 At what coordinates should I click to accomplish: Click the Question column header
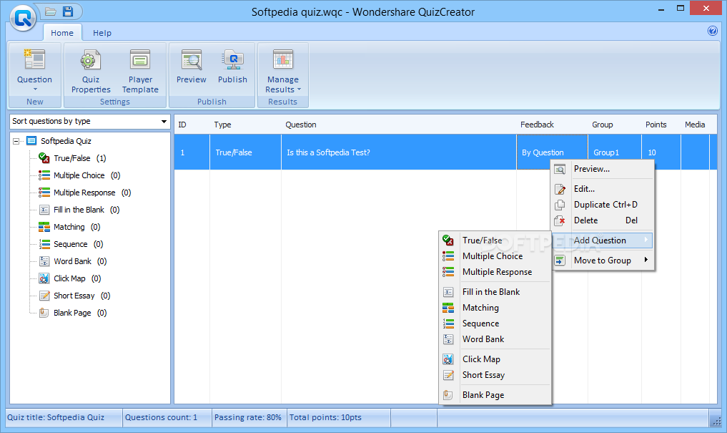399,125
